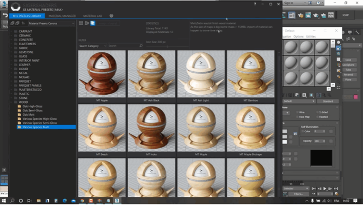363x205 pixels.
Task: Open Chrome from the taskbar
Action: [x=82, y=200]
